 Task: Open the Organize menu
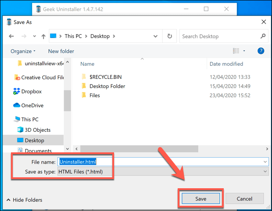click(x=23, y=51)
